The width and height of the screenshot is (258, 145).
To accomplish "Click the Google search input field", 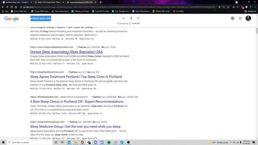I will 76,19.
